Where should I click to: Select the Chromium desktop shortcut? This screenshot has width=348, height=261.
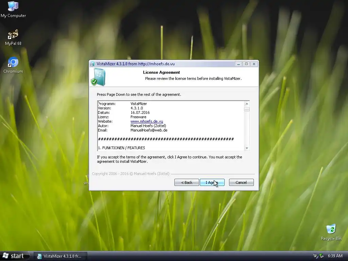13,65
